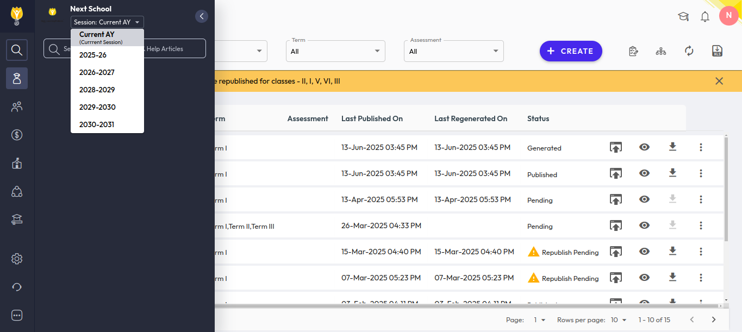This screenshot has width=742, height=332.
Task: Expand the Term dropdown filter
Action: pyautogui.click(x=335, y=51)
